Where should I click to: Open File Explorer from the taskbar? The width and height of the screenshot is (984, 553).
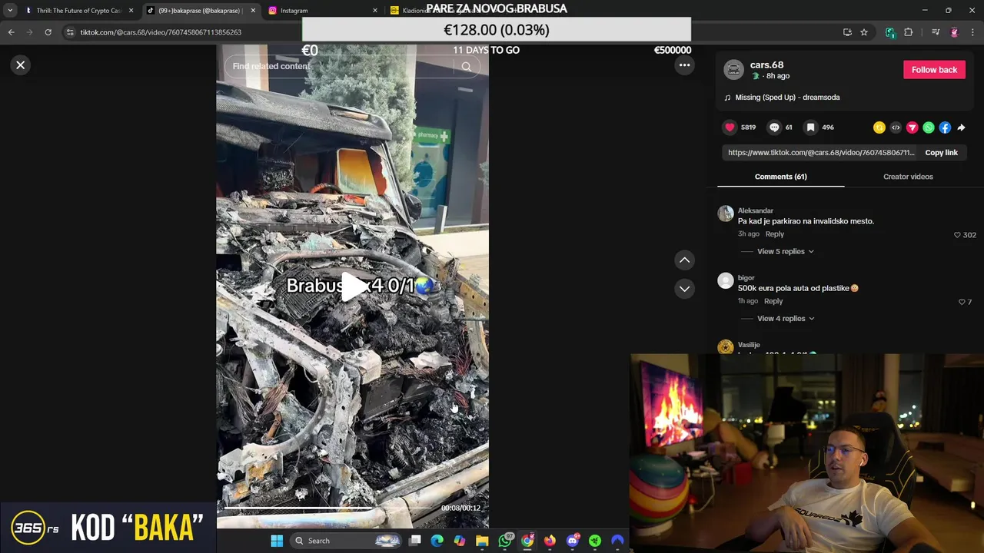(x=482, y=541)
